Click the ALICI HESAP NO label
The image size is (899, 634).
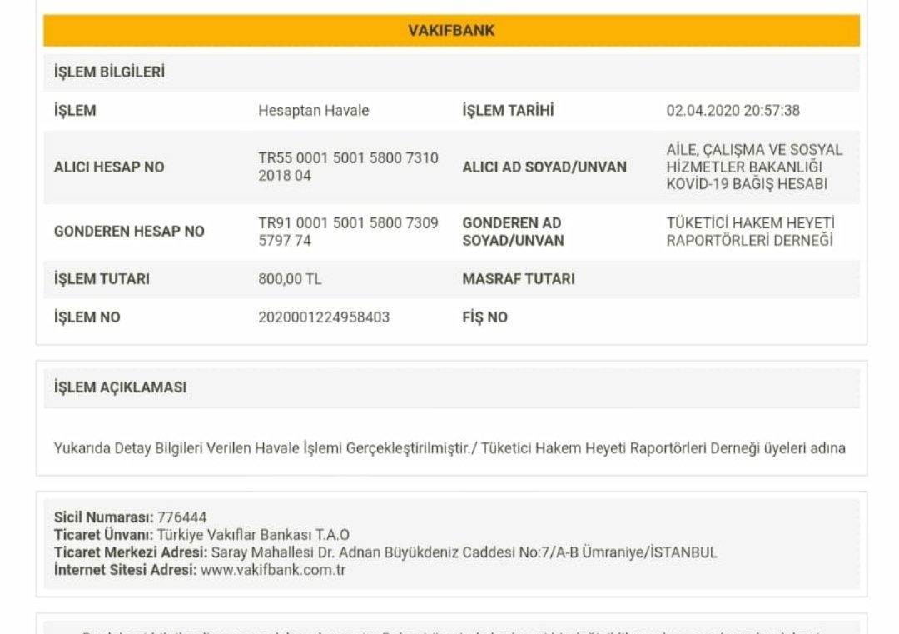coord(109,167)
